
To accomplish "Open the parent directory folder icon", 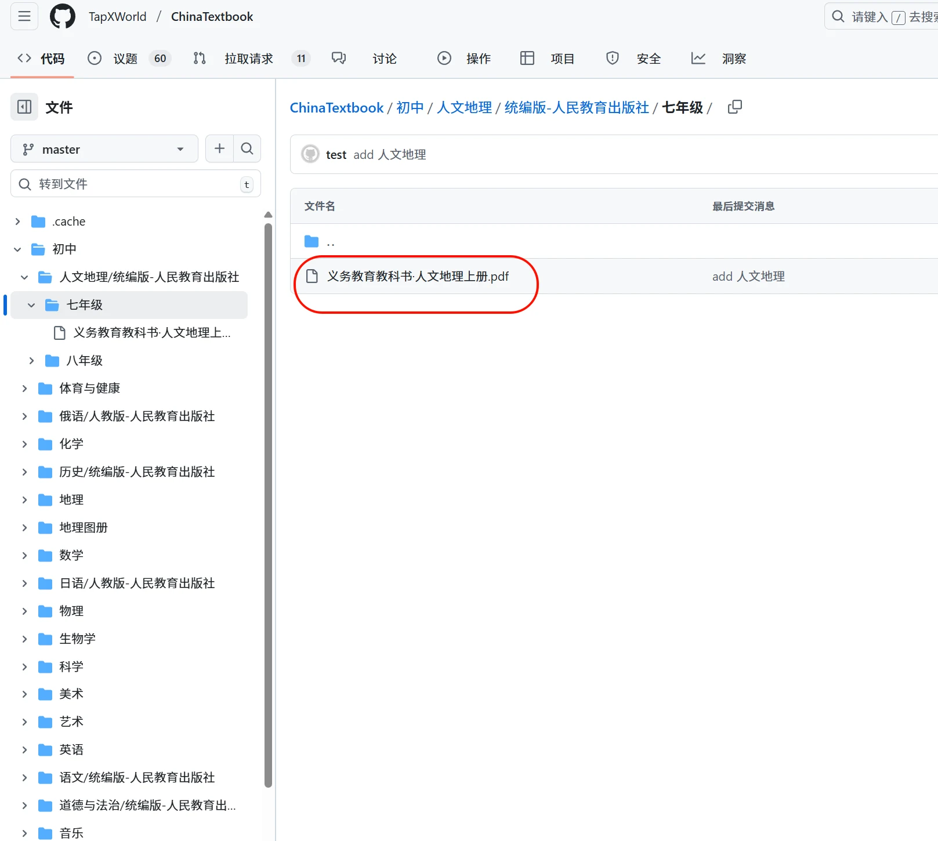I will click(312, 241).
